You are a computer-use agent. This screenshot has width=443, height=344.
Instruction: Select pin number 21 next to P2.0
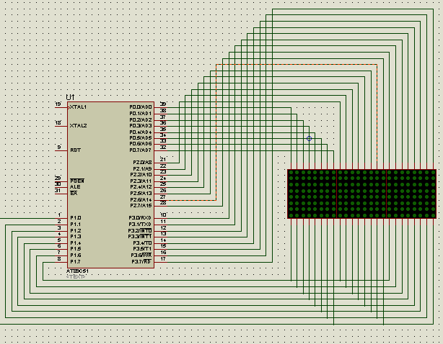[163, 160]
